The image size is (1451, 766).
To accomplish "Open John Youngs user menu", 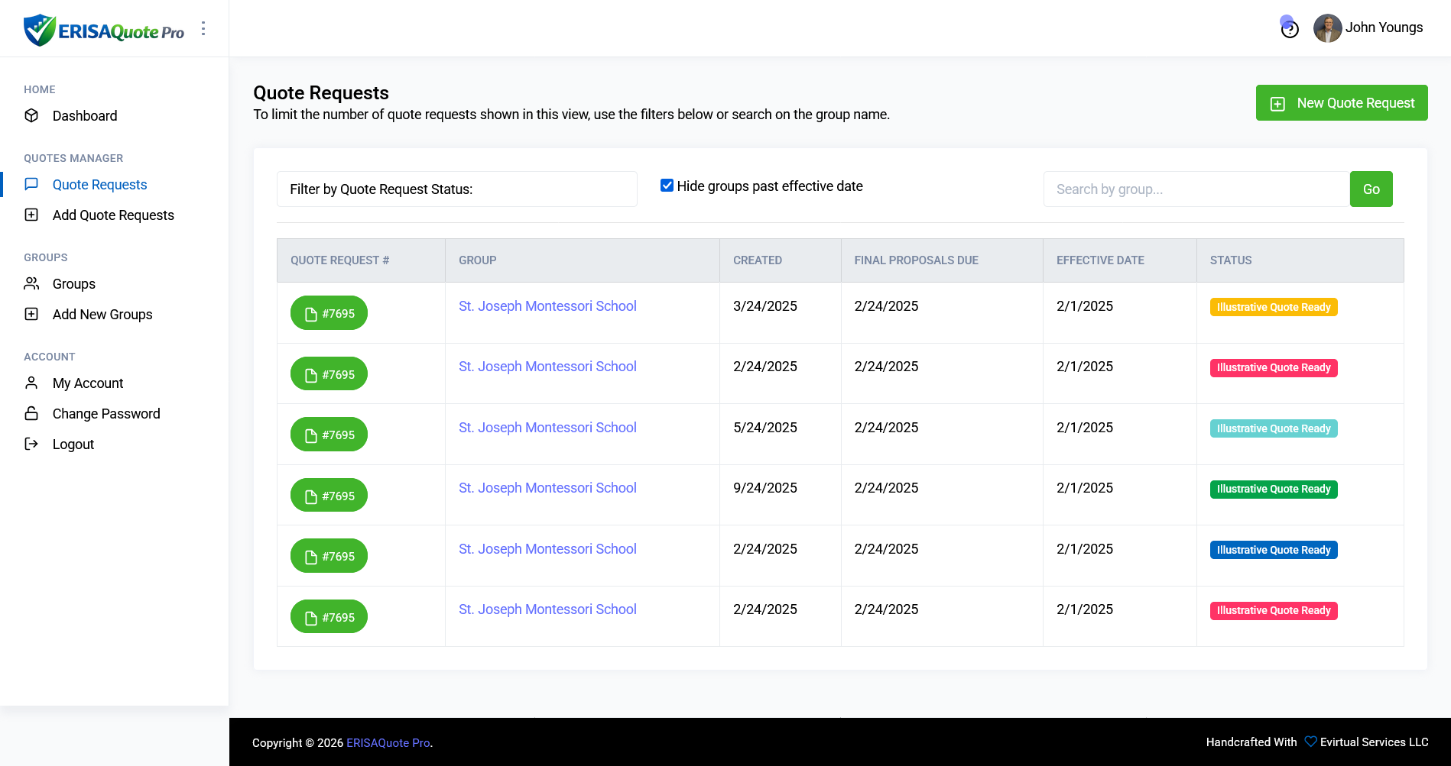I will pyautogui.click(x=1384, y=27).
